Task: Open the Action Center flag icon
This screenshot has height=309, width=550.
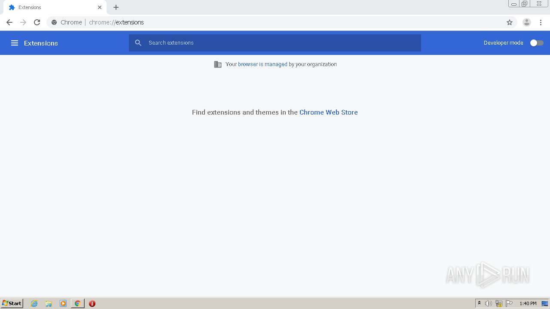Action: (509, 303)
